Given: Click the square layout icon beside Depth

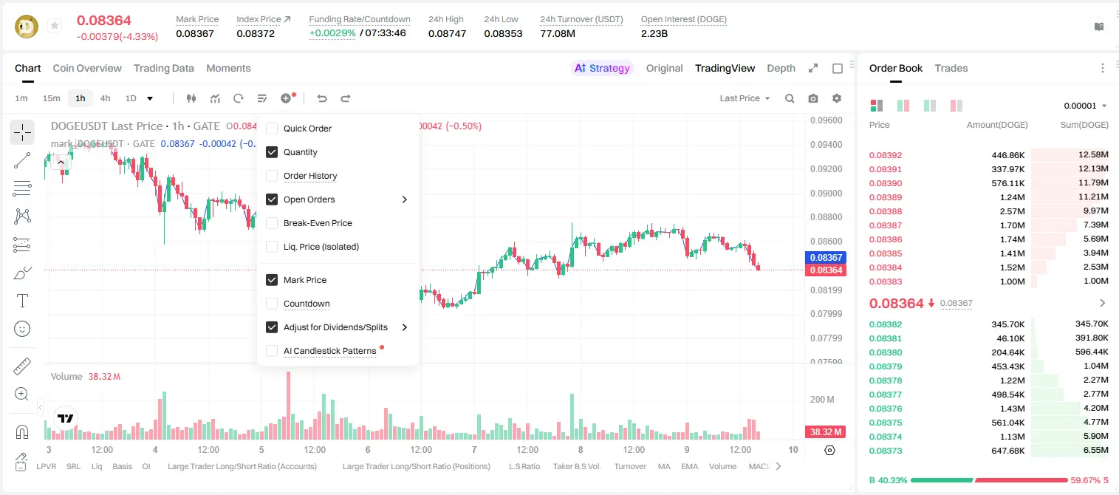Looking at the screenshot, I should pos(838,68).
